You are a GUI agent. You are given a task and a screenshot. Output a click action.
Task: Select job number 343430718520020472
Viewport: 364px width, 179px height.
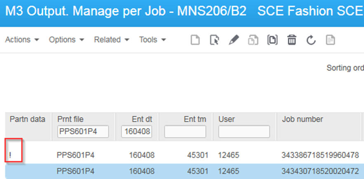pos(320,171)
